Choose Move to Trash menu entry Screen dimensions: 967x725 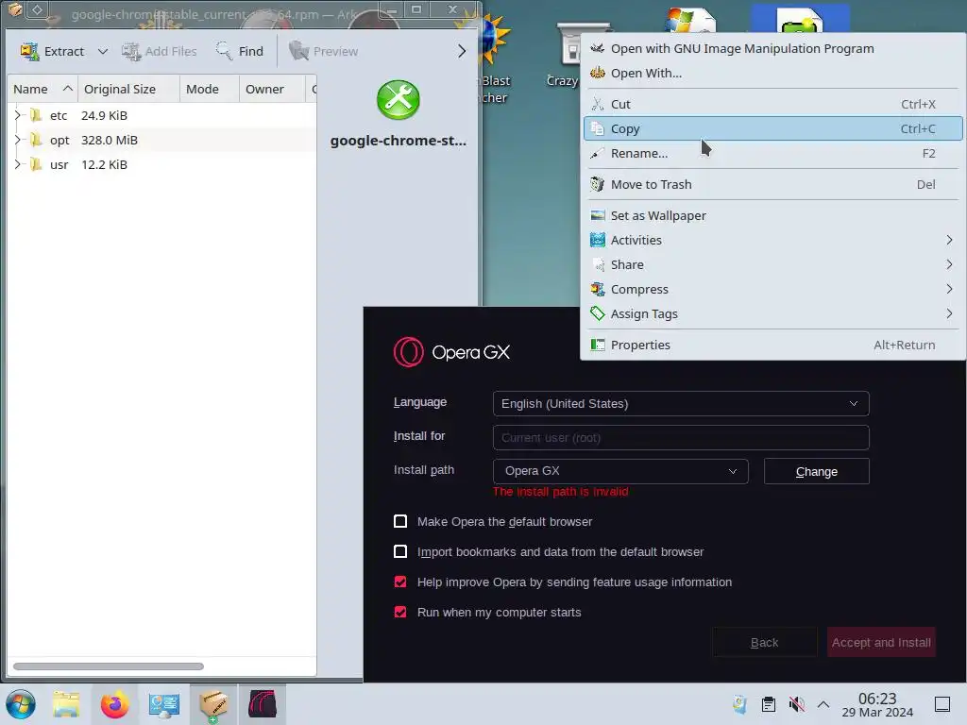[772, 184]
